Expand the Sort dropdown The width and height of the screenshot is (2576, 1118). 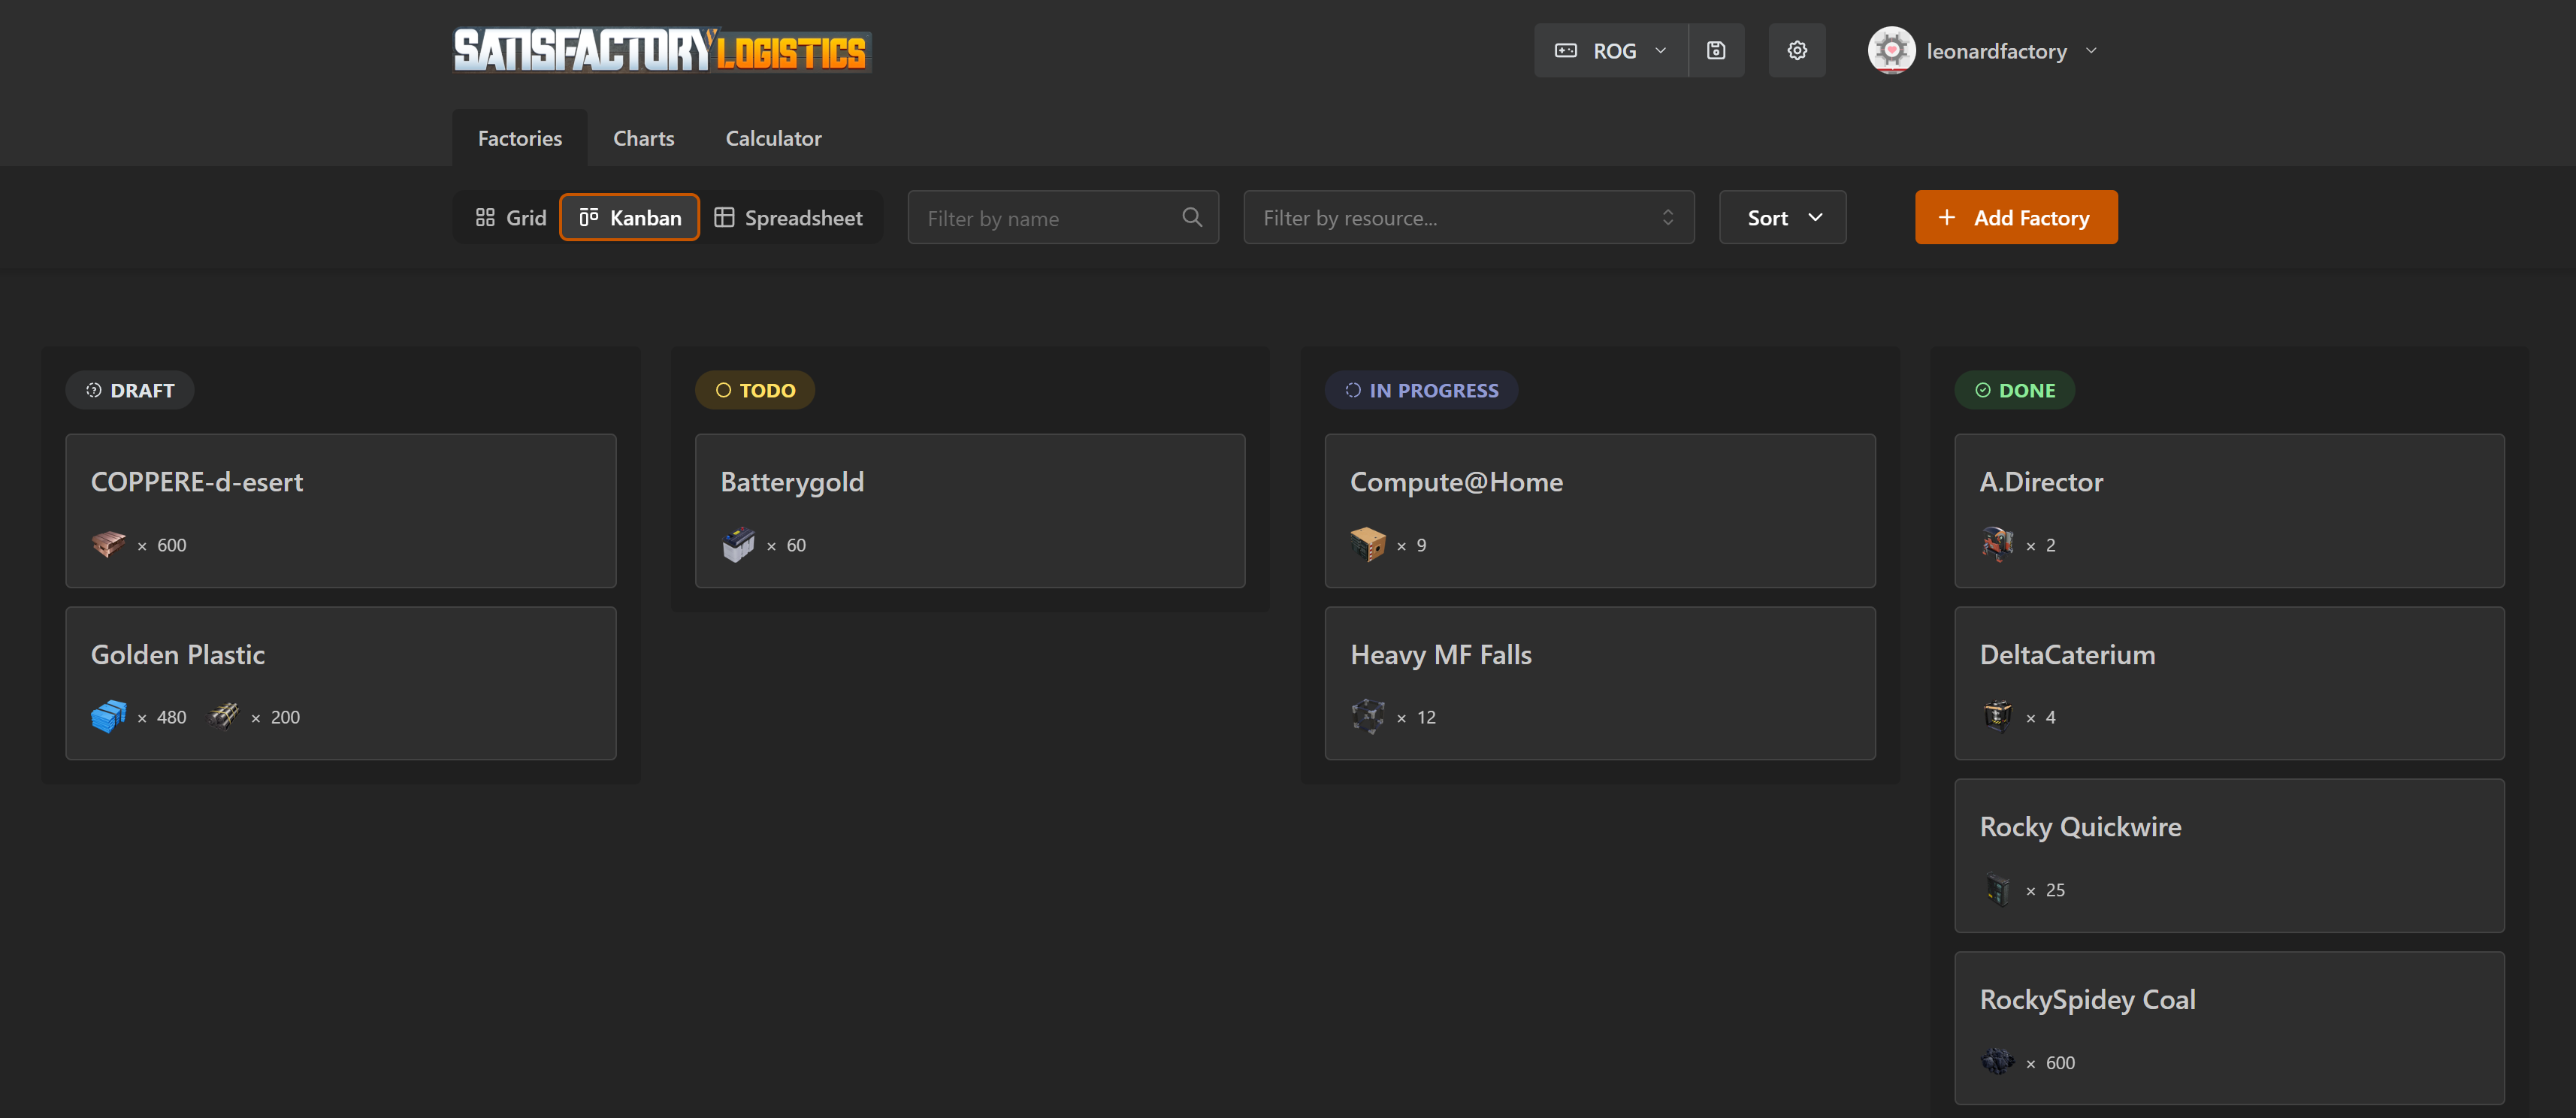(1782, 218)
